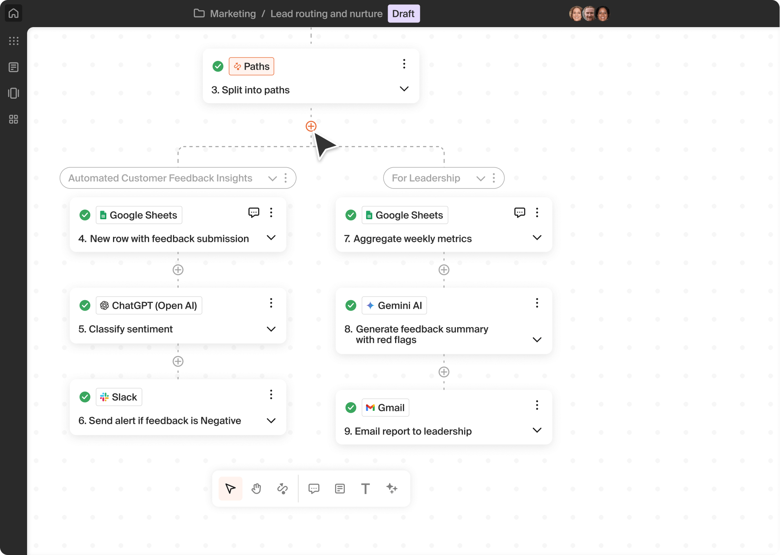
Task: Open the apps grid in sidebar
Action: [13, 41]
